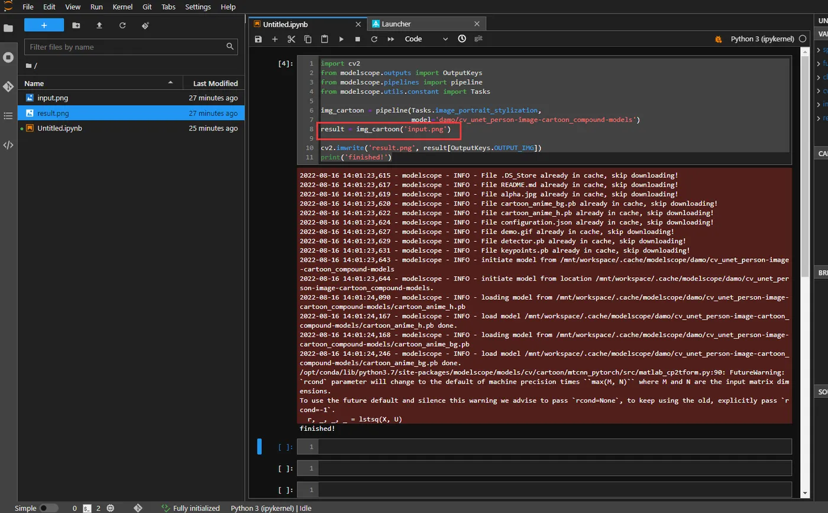Open the File Browser sidebar tab

tap(8, 28)
